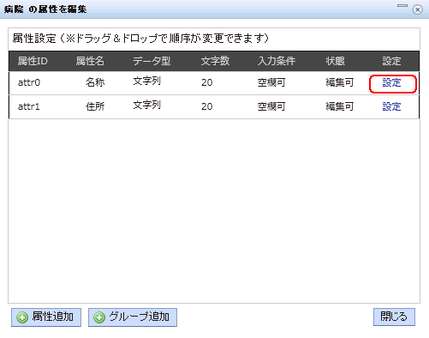Screen dimensions: 429x338
Task: Click the 閉じる button
Action: click(394, 317)
